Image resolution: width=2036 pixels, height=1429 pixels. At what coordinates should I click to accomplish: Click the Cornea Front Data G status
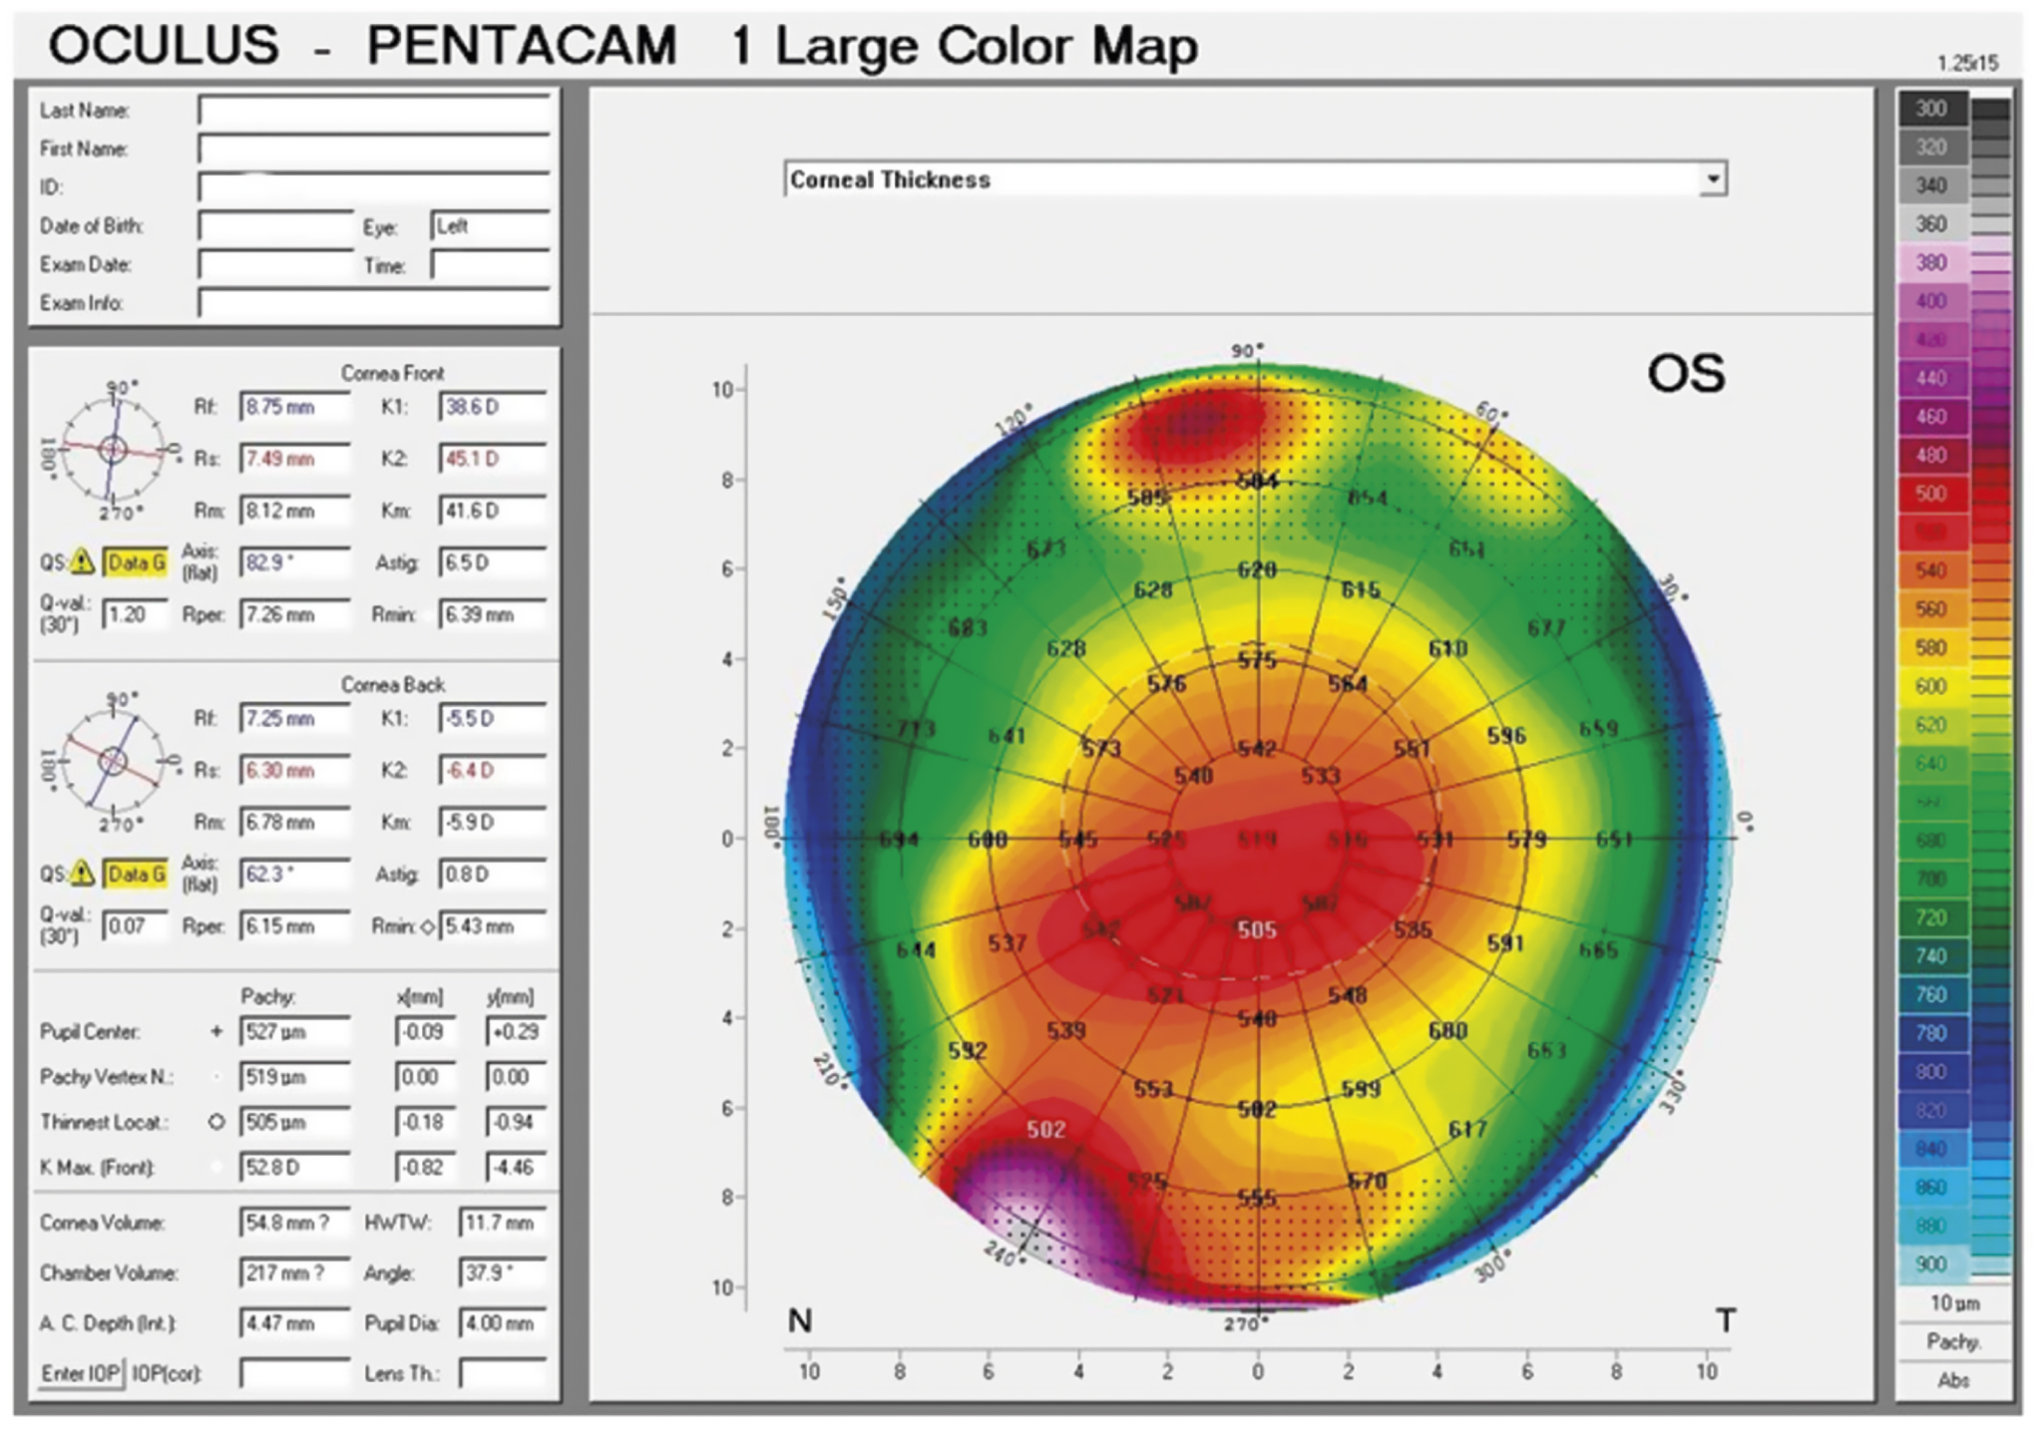coord(135,562)
